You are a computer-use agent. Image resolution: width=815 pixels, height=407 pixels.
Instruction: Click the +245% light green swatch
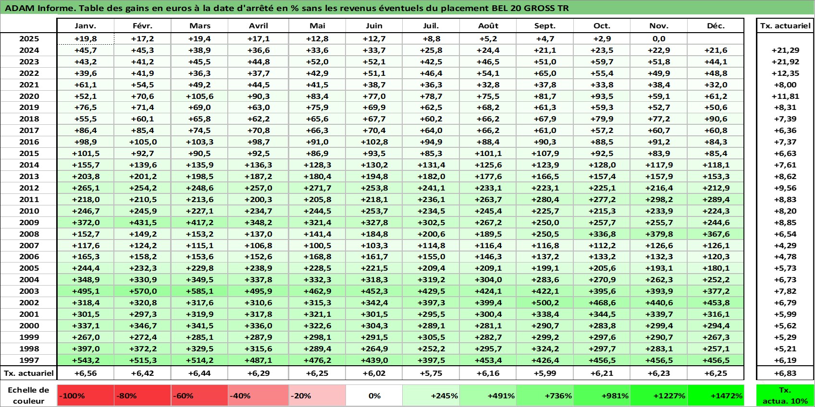(x=431, y=395)
